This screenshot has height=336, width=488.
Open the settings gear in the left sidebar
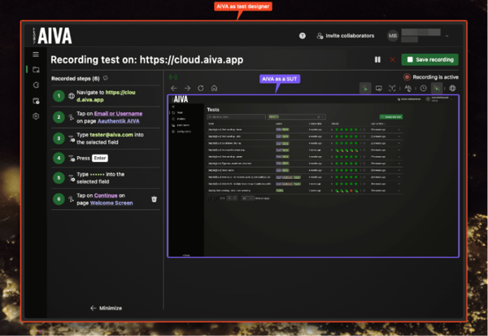(x=35, y=117)
